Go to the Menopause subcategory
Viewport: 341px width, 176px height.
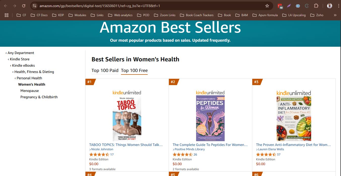tap(29, 91)
